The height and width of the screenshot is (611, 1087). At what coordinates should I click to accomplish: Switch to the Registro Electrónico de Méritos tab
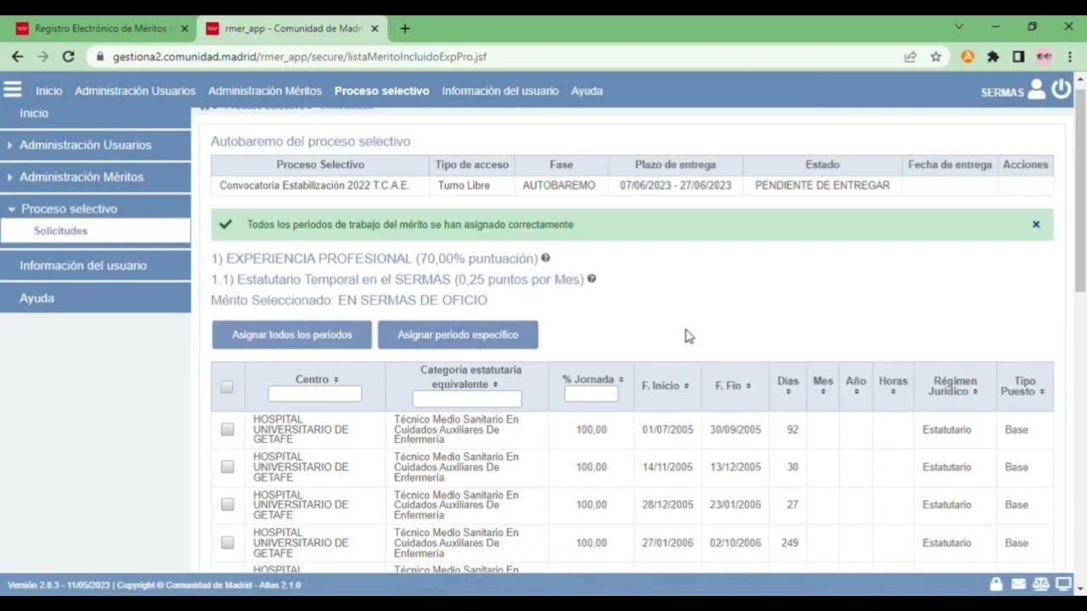click(103, 28)
